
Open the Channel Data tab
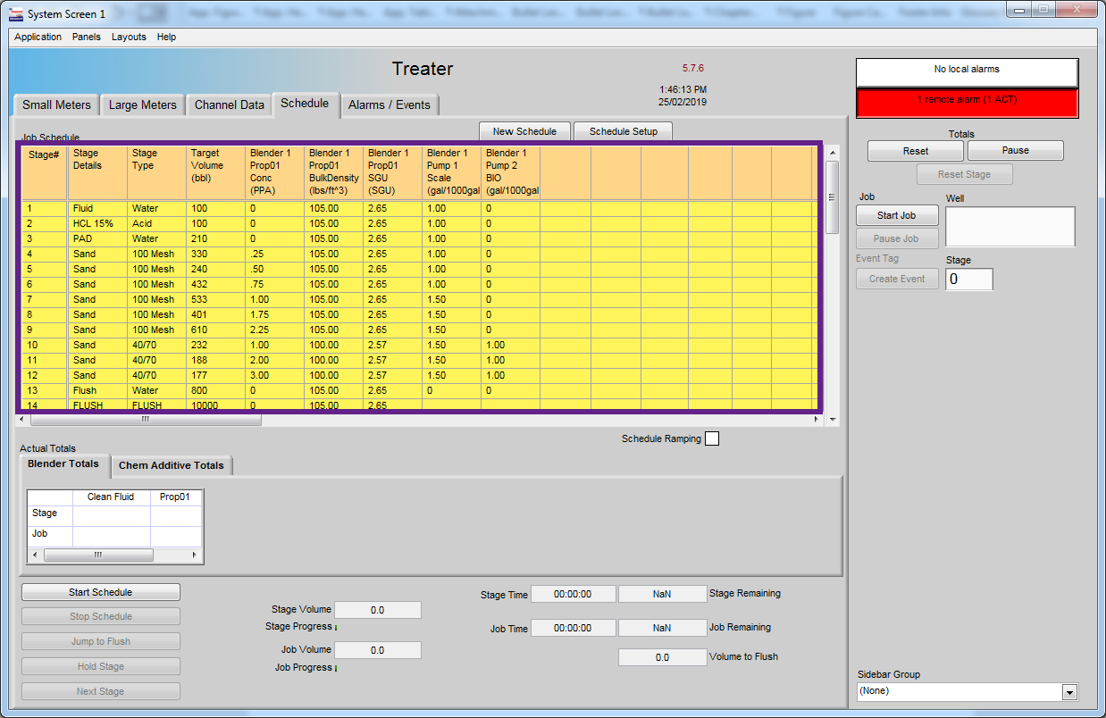[x=229, y=104]
